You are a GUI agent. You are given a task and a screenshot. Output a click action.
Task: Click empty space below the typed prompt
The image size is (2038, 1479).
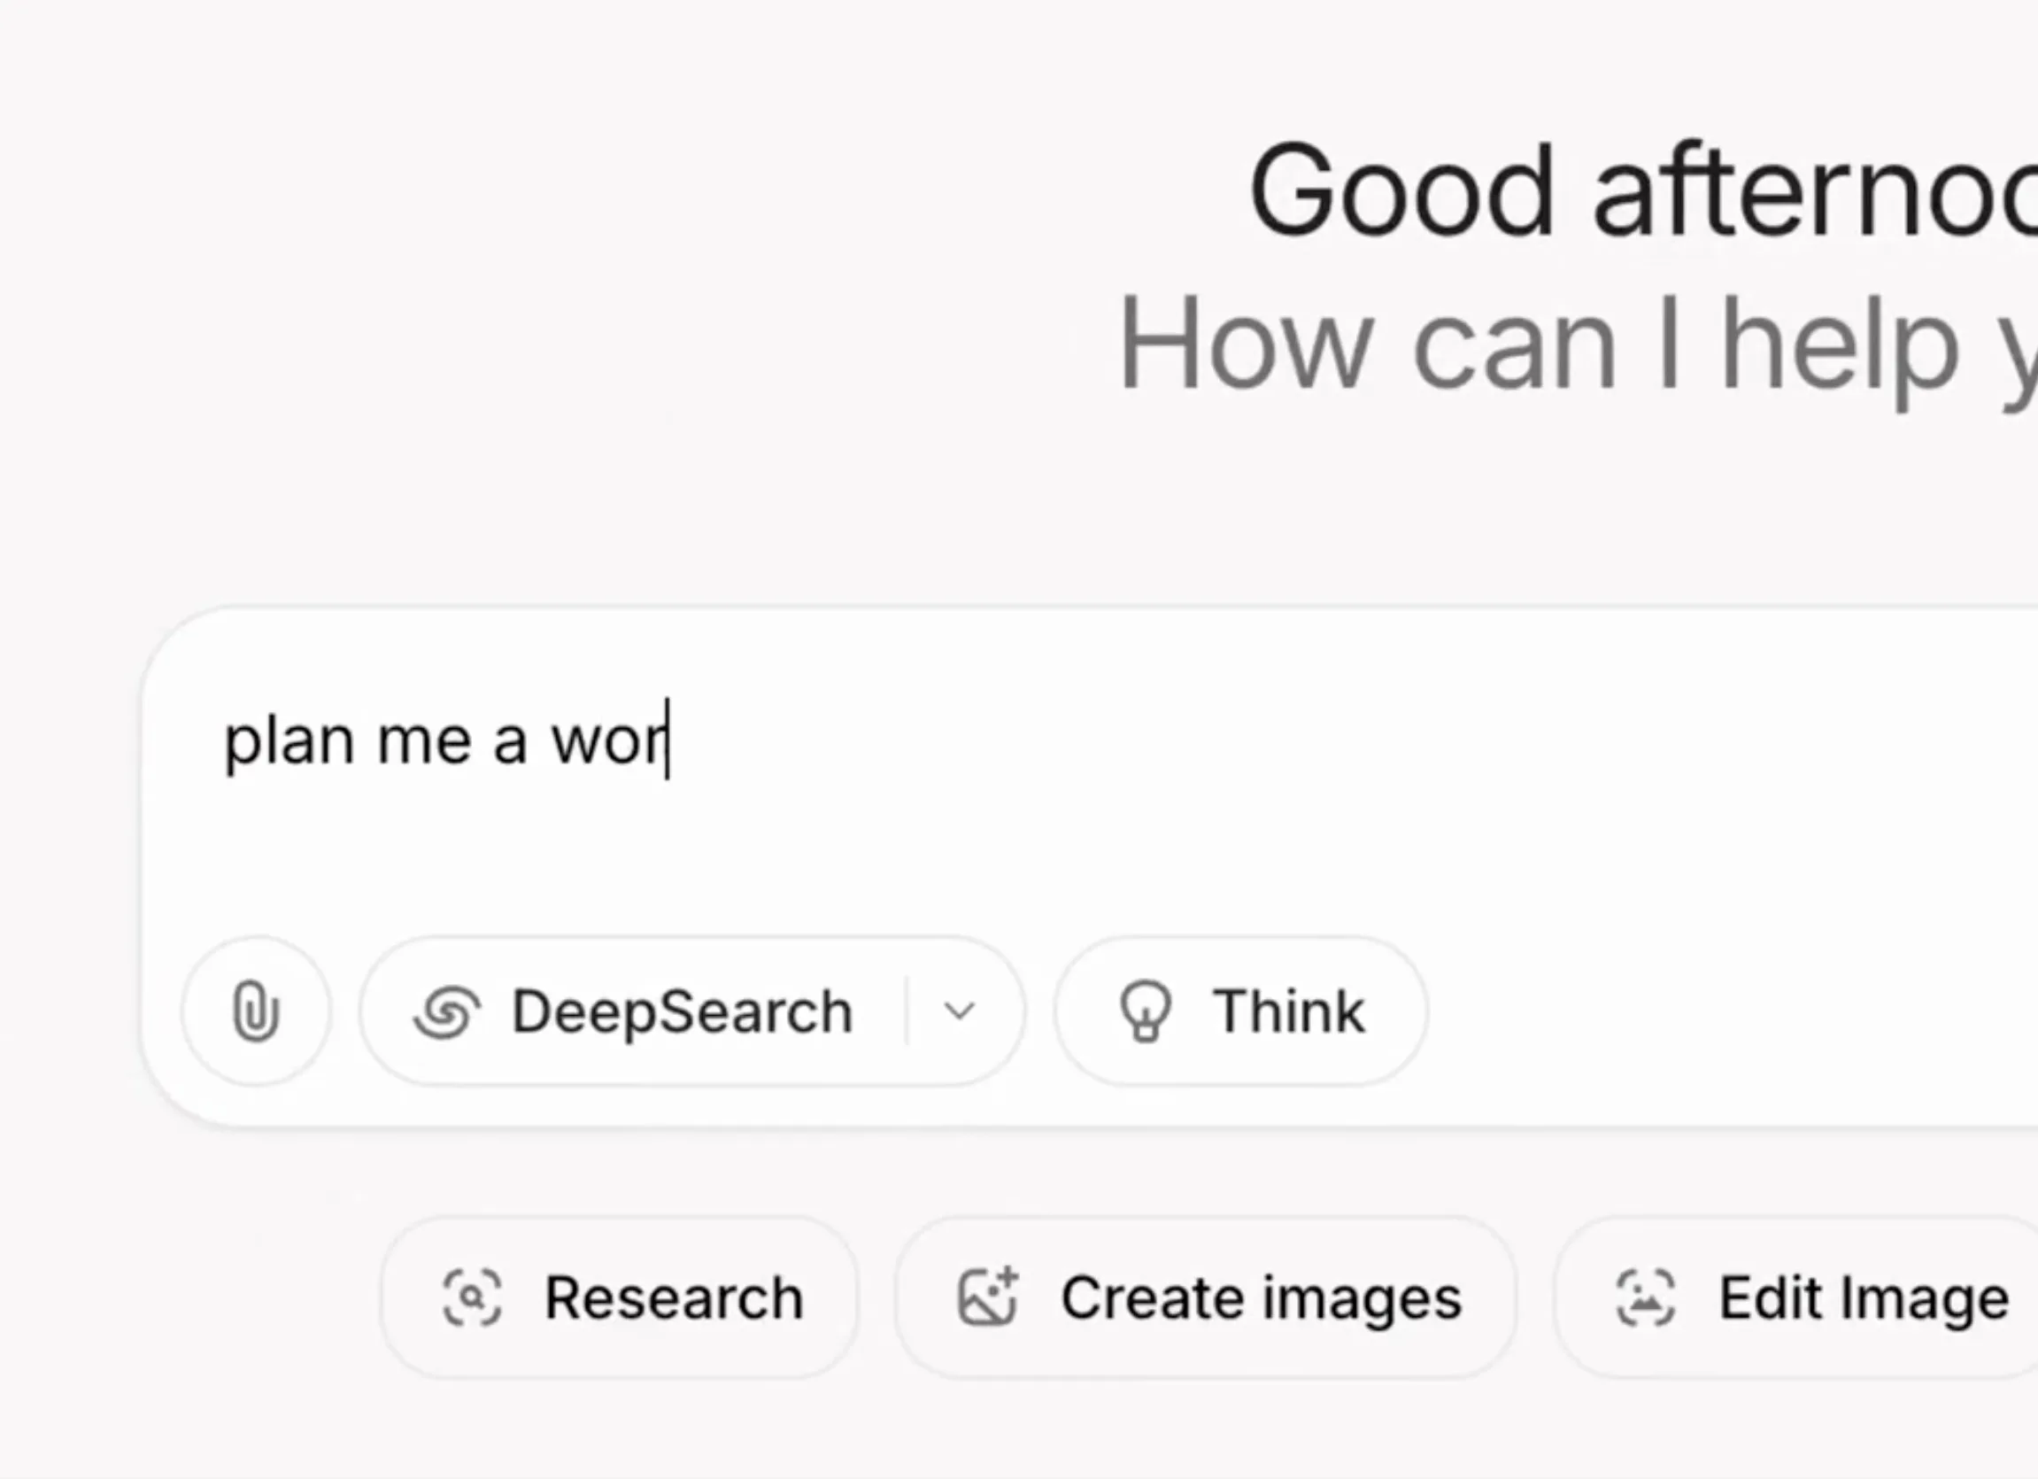[1078, 863]
